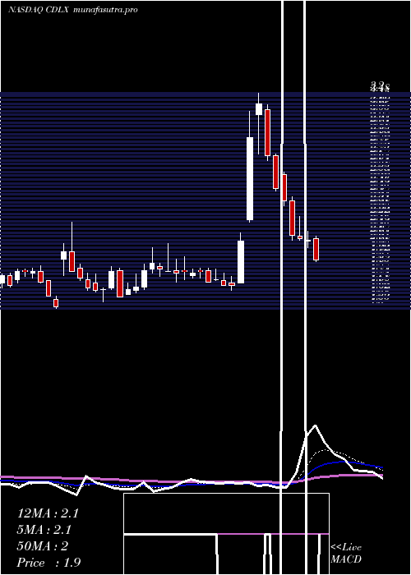This screenshot has height=575, width=411.
Task: Click the 50MA : 2 value
Action: point(43,546)
